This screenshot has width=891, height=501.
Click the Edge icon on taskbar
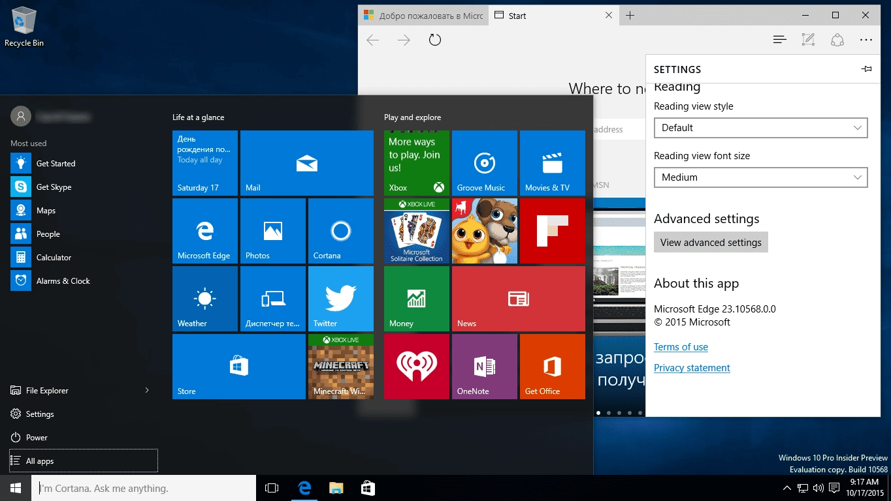304,488
